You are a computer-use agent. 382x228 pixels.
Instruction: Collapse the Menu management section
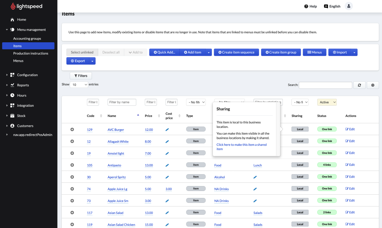coord(7,30)
